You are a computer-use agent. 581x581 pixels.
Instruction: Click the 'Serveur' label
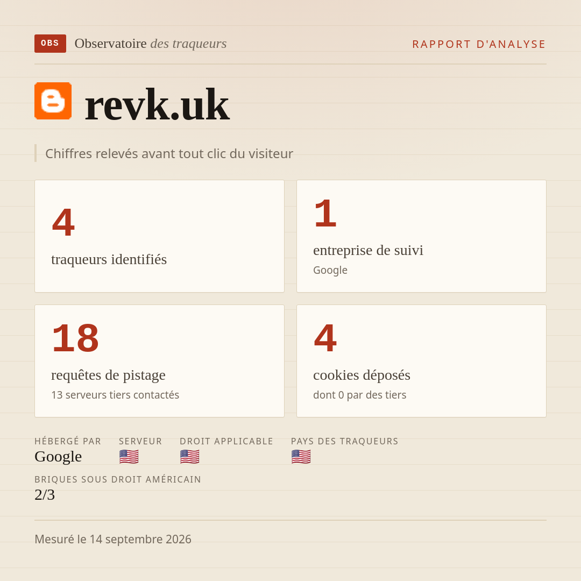pyautogui.click(x=140, y=441)
